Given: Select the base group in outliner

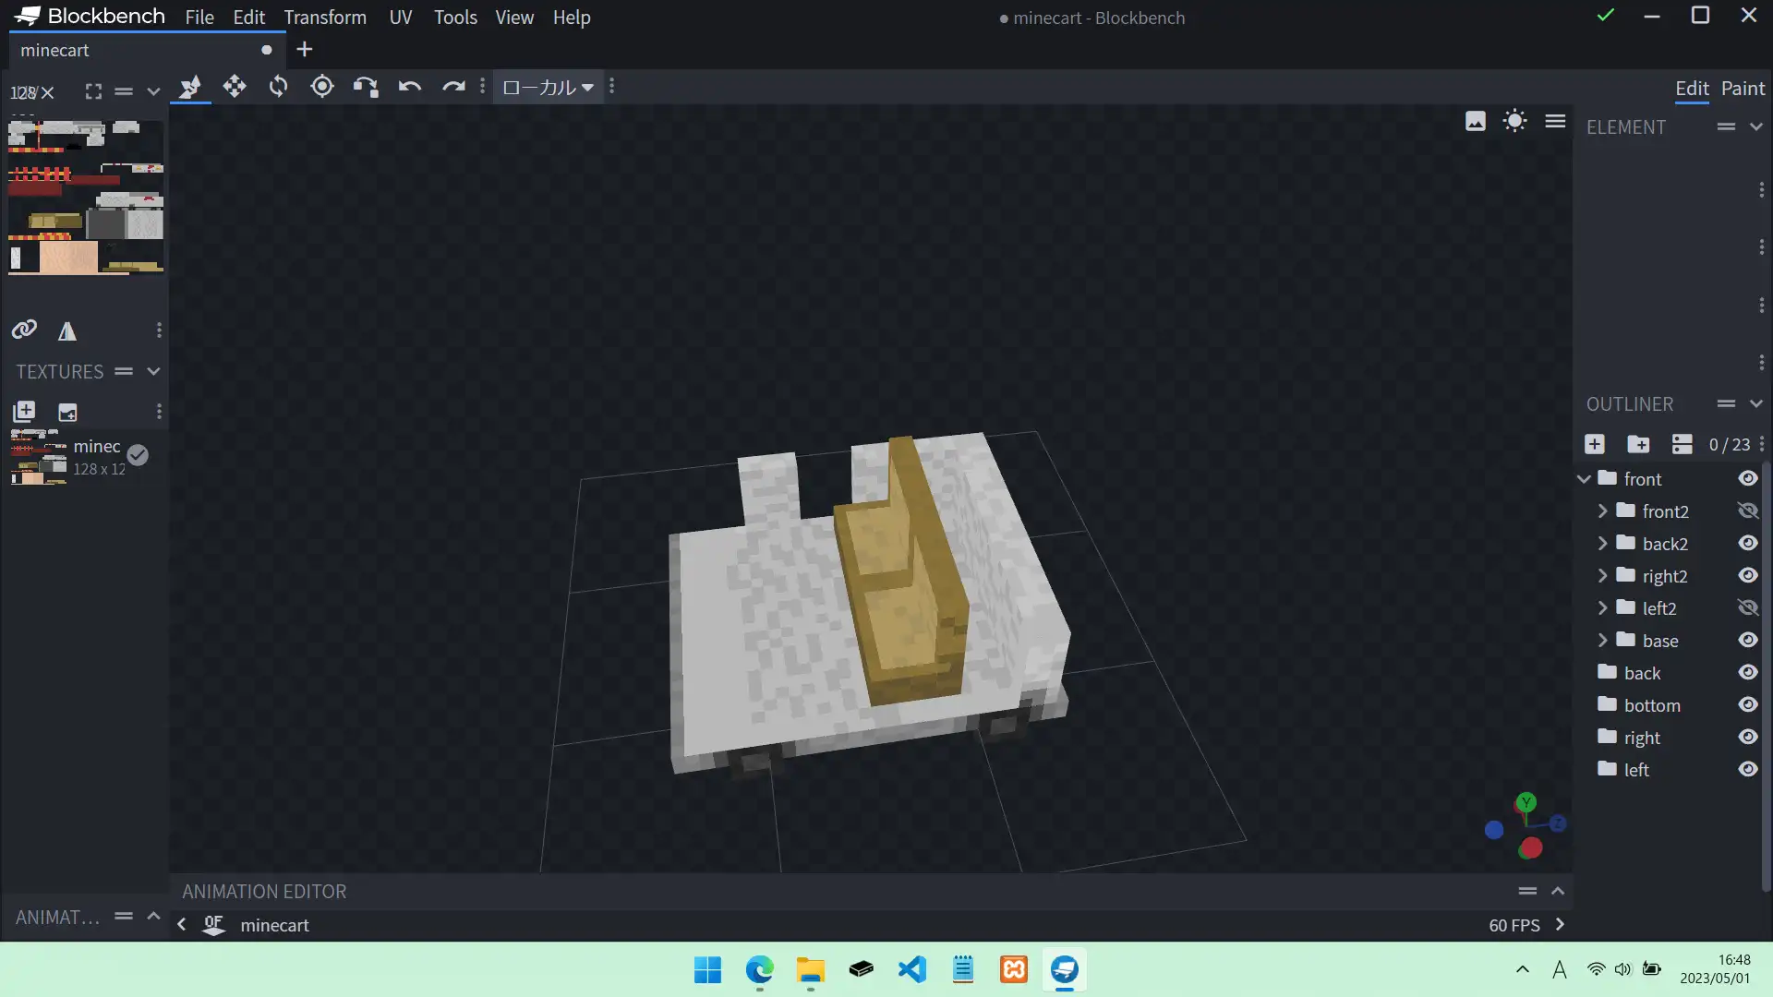Looking at the screenshot, I should (x=1659, y=641).
